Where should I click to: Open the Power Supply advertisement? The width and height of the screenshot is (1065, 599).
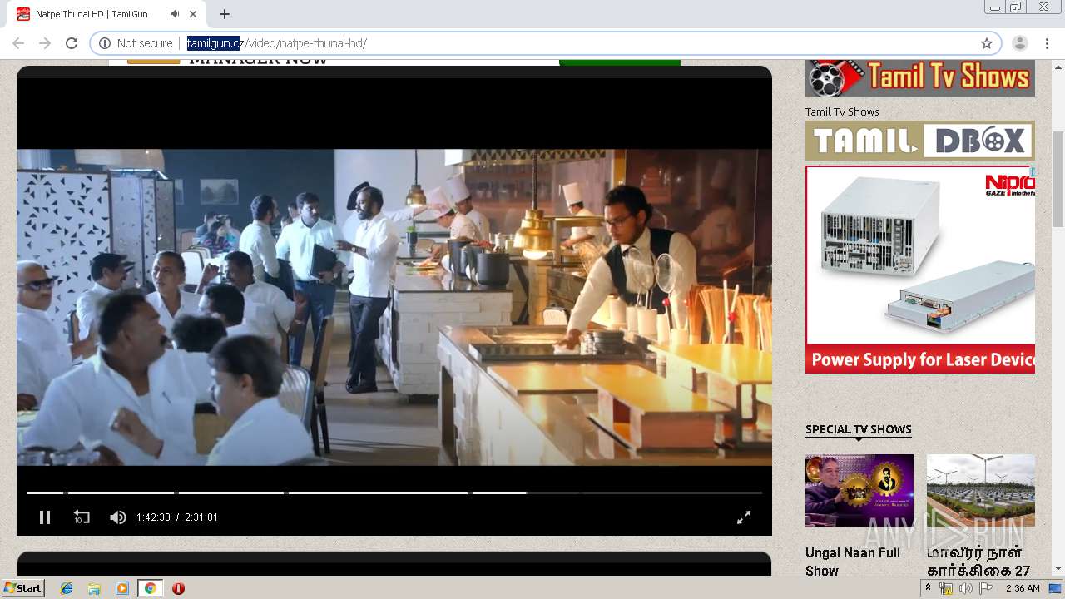[x=920, y=270]
